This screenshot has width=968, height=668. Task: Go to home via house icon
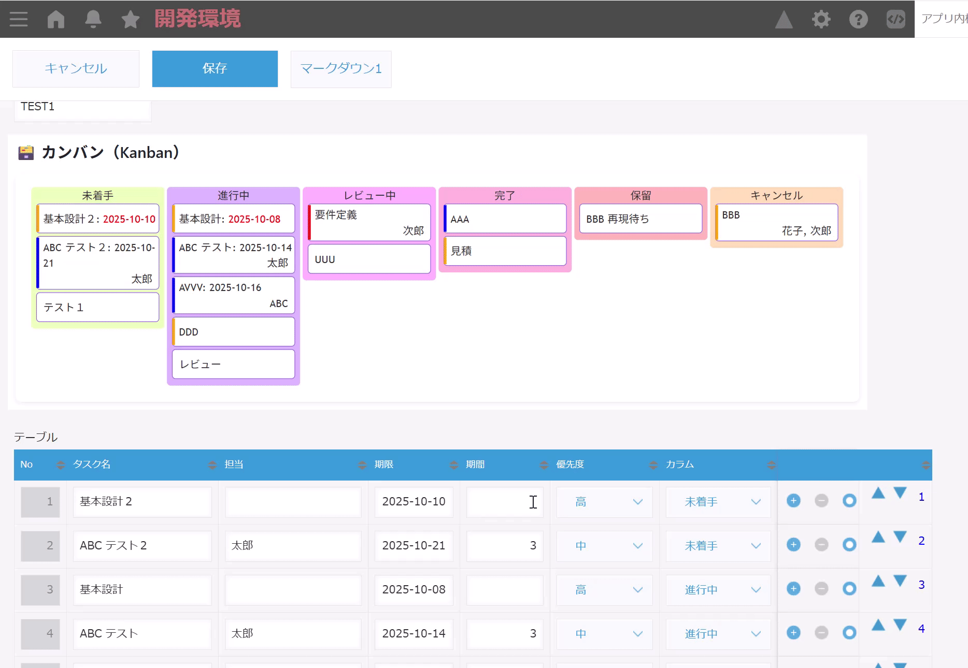(x=56, y=19)
